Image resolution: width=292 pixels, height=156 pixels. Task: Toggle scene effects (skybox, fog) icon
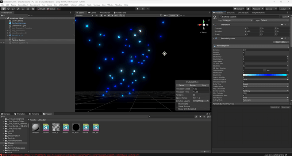pos(109,16)
